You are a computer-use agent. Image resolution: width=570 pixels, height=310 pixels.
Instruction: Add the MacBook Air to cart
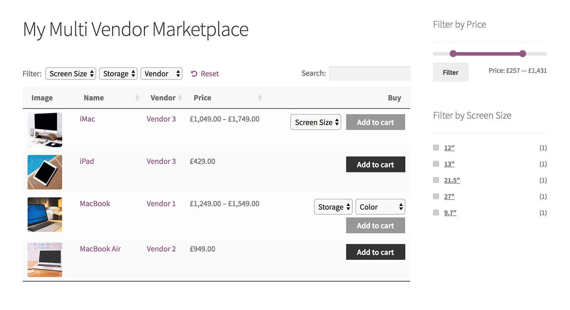coord(375,252)
